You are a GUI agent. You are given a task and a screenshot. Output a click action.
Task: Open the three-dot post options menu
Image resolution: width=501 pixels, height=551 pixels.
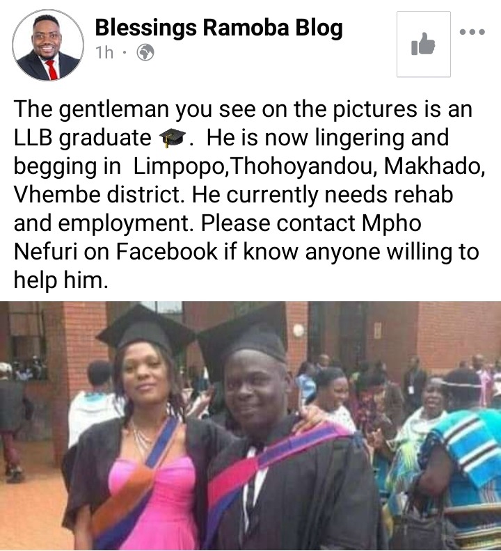click(472, 32)
